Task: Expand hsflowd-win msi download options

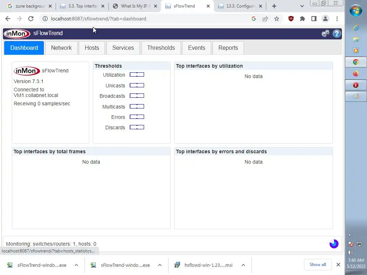Action: pos(243,265)
